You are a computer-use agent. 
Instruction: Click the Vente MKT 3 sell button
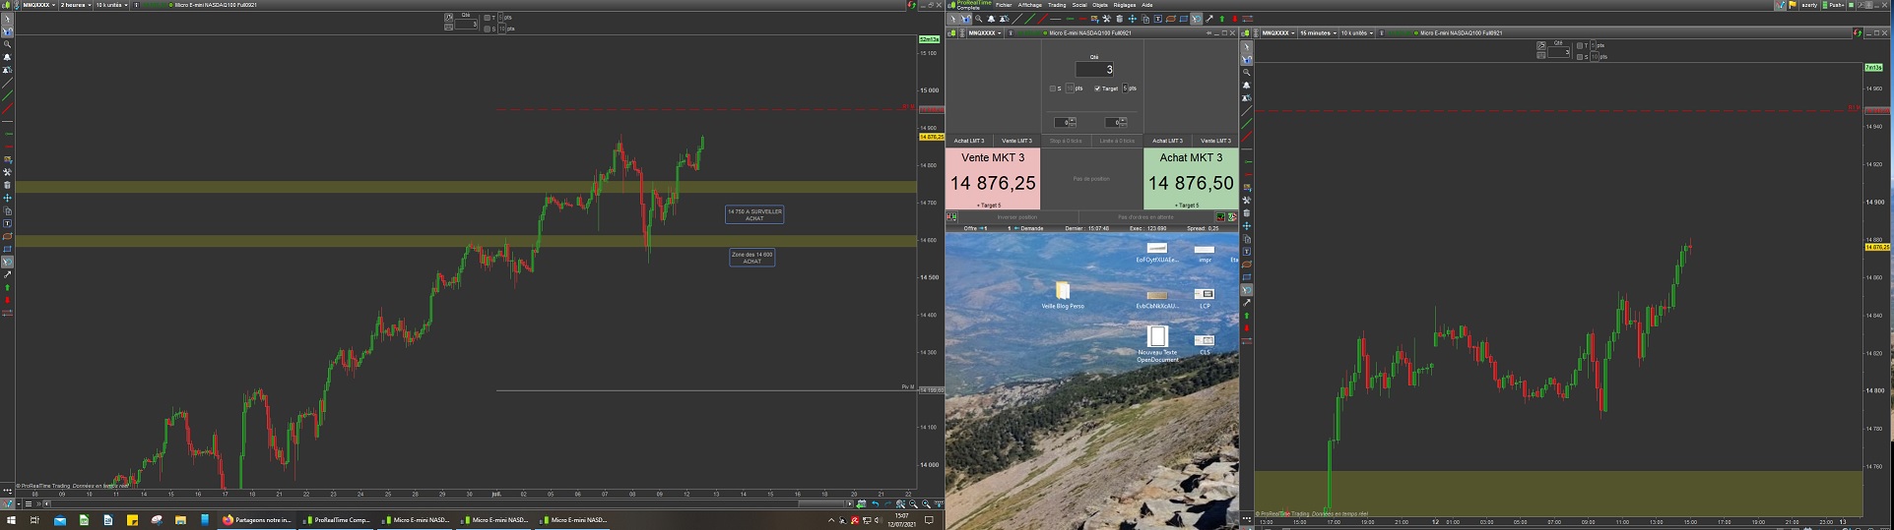pos(993,179)
